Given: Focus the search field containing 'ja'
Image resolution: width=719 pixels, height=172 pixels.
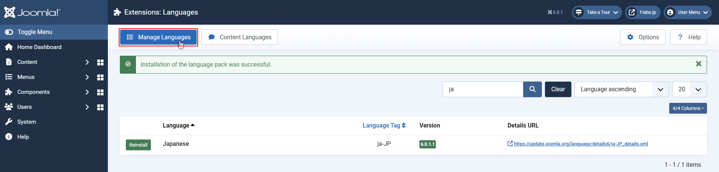Looking at the screenshot, I should point(483,89).
